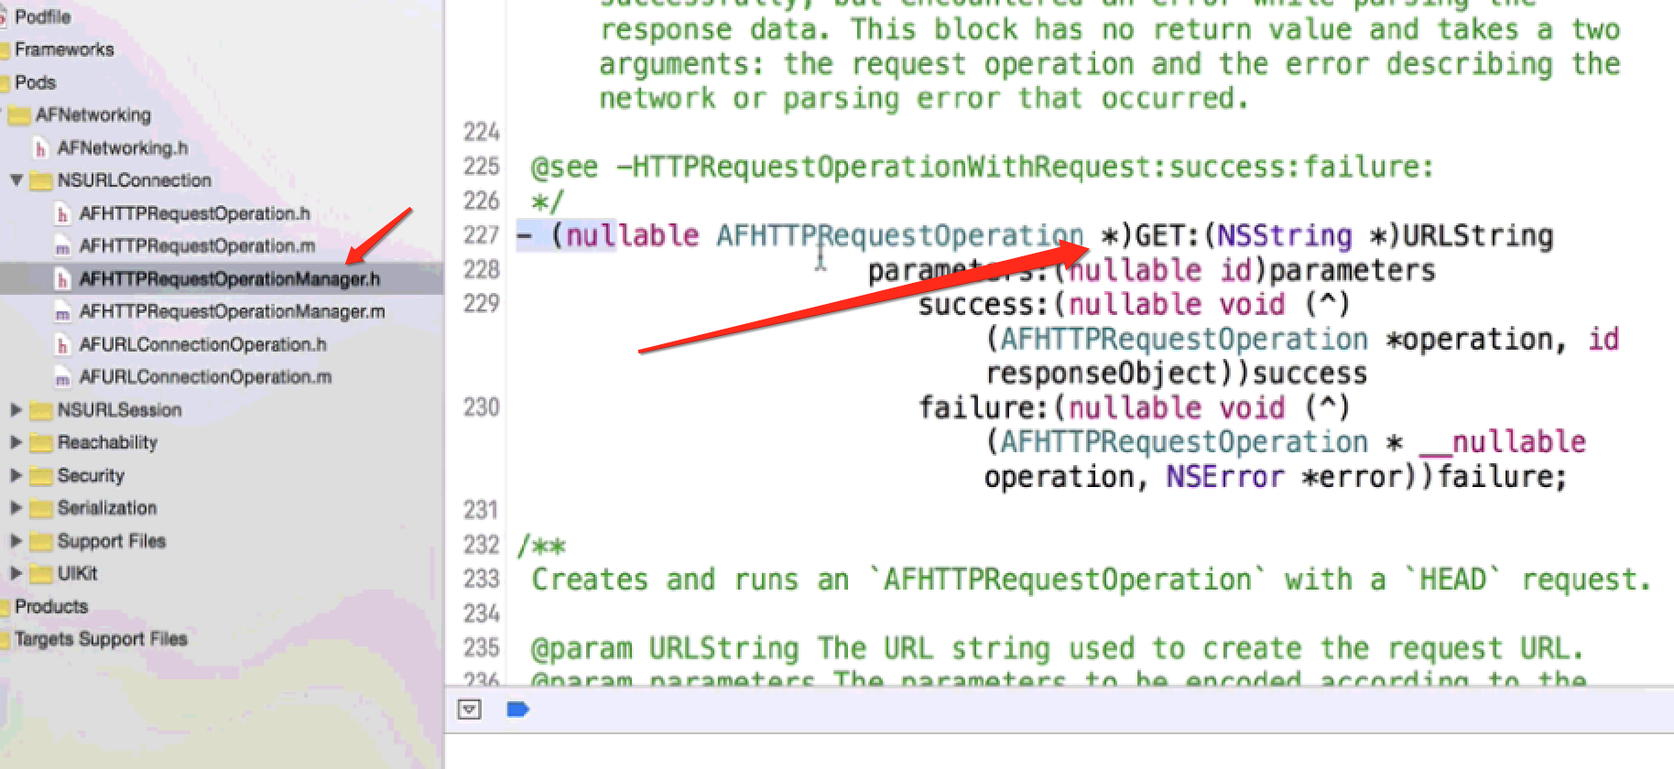Expand the UIKit folder triangle

16,573
